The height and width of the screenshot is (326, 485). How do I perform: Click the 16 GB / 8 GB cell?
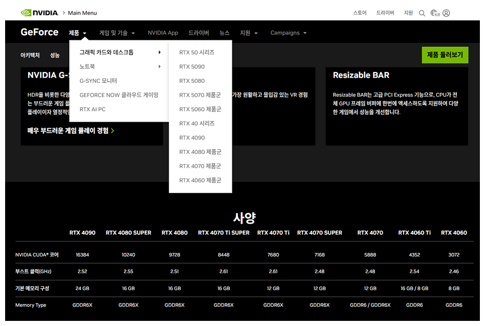[x=414, y=288]
